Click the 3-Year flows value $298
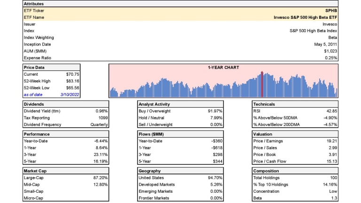The width and height of the screenshot is (361, 203). 218,155
